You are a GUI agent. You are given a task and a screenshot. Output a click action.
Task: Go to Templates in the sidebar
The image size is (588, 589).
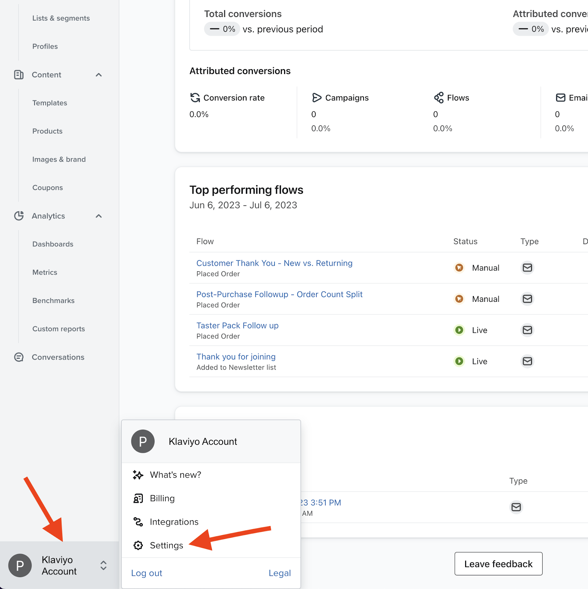click(50, 103)
